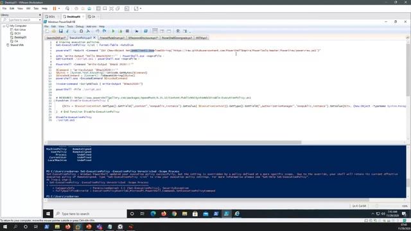Open the FirewallRuleEnum.ps1 script tab
Screen dimensions: 411x231
pos(112,38)
